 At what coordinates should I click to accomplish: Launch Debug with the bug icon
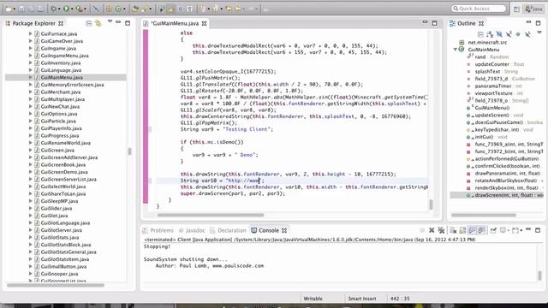53,9
